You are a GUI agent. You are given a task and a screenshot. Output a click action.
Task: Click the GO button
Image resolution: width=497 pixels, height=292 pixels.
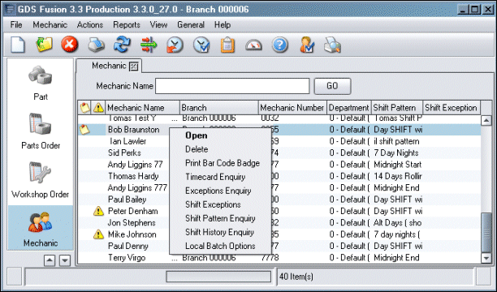point(332,86)
